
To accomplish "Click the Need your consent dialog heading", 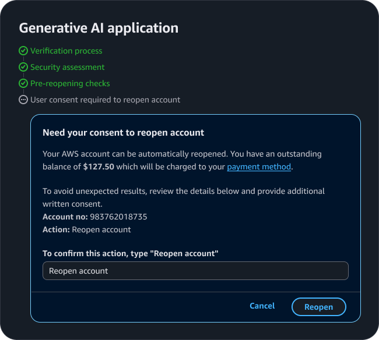I will 123,132.
